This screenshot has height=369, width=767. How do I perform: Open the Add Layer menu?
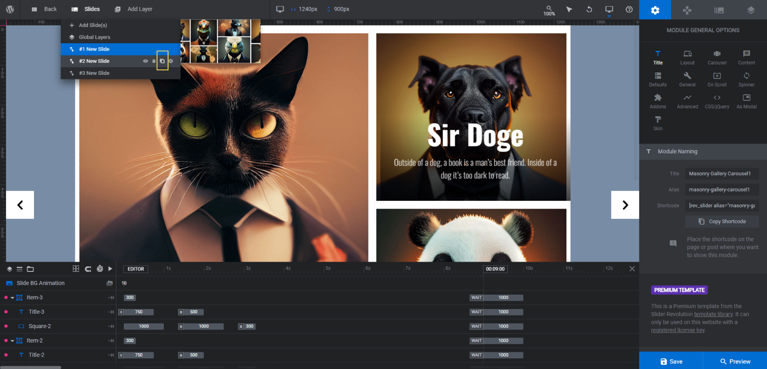(x=134, y=9)
